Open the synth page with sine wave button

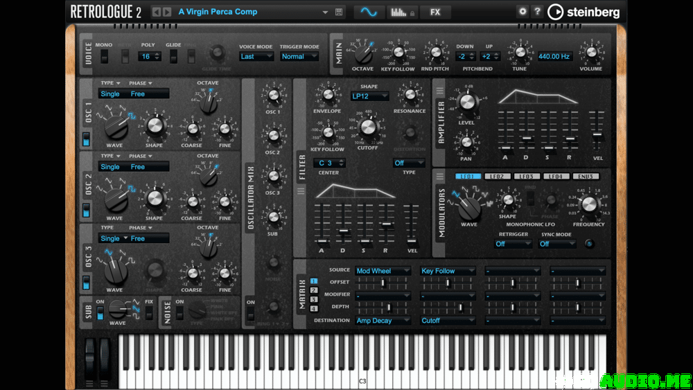369,12
